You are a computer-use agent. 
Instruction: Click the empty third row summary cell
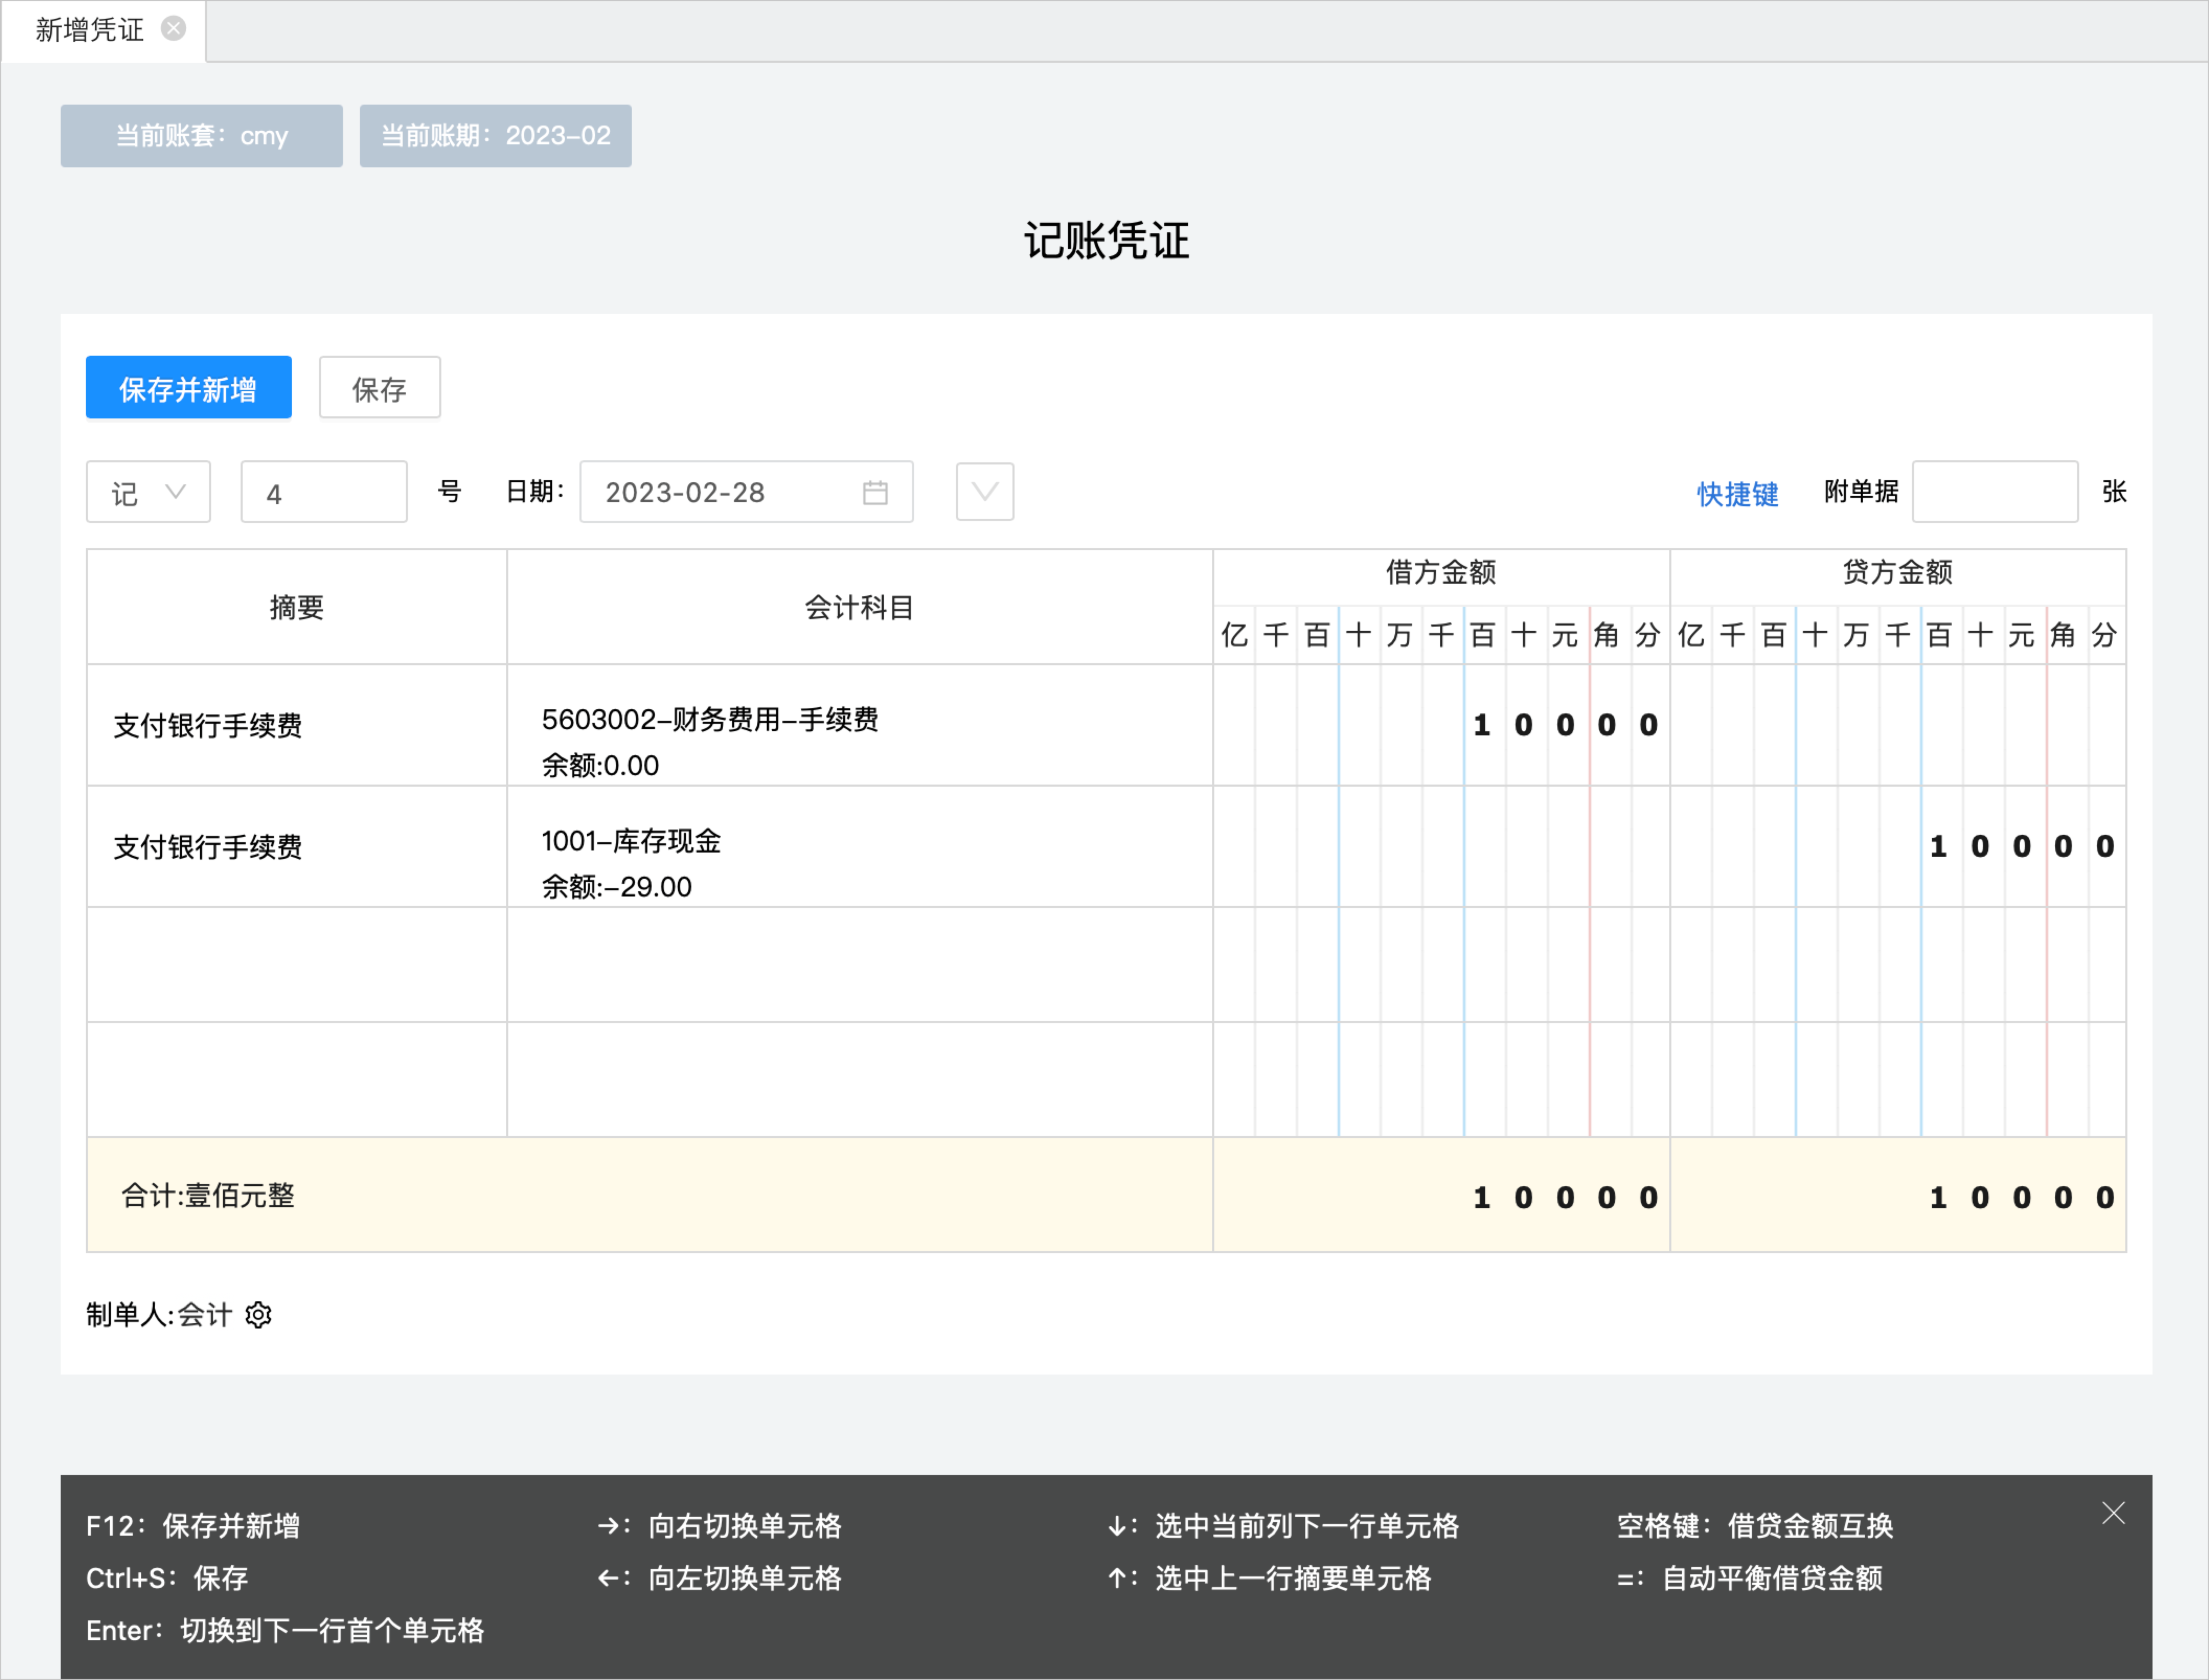coord(297,965)
